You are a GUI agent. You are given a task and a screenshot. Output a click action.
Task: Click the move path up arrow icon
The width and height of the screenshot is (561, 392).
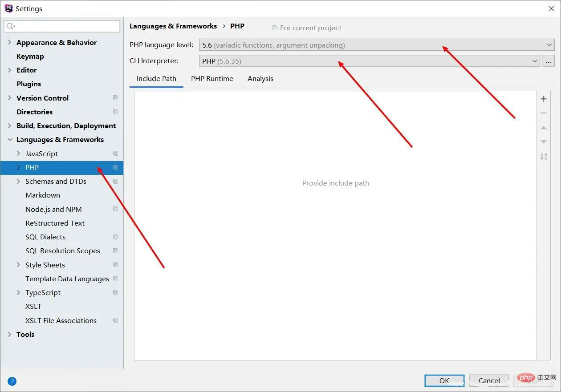pyautogui.click(x=543, y=128)
